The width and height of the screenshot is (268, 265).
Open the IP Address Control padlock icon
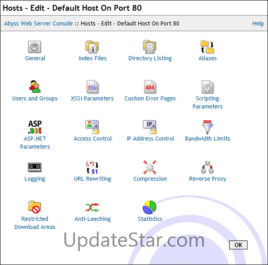click(x=150, y=127)
